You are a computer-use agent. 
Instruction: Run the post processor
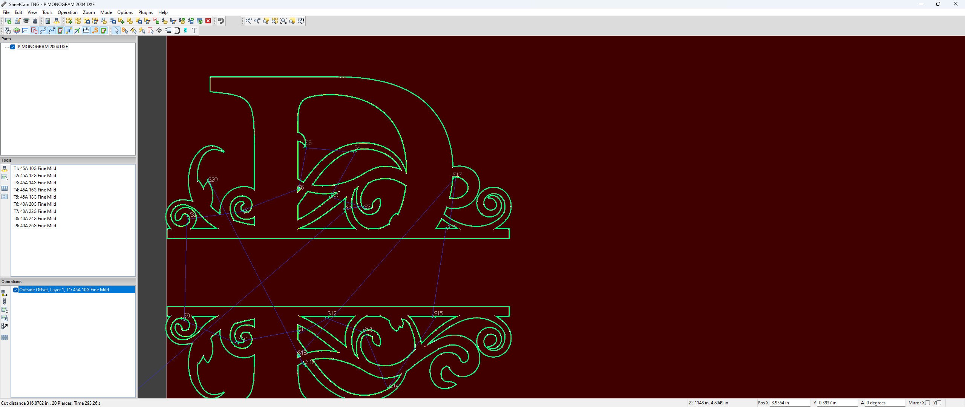[x=8, y=21]
